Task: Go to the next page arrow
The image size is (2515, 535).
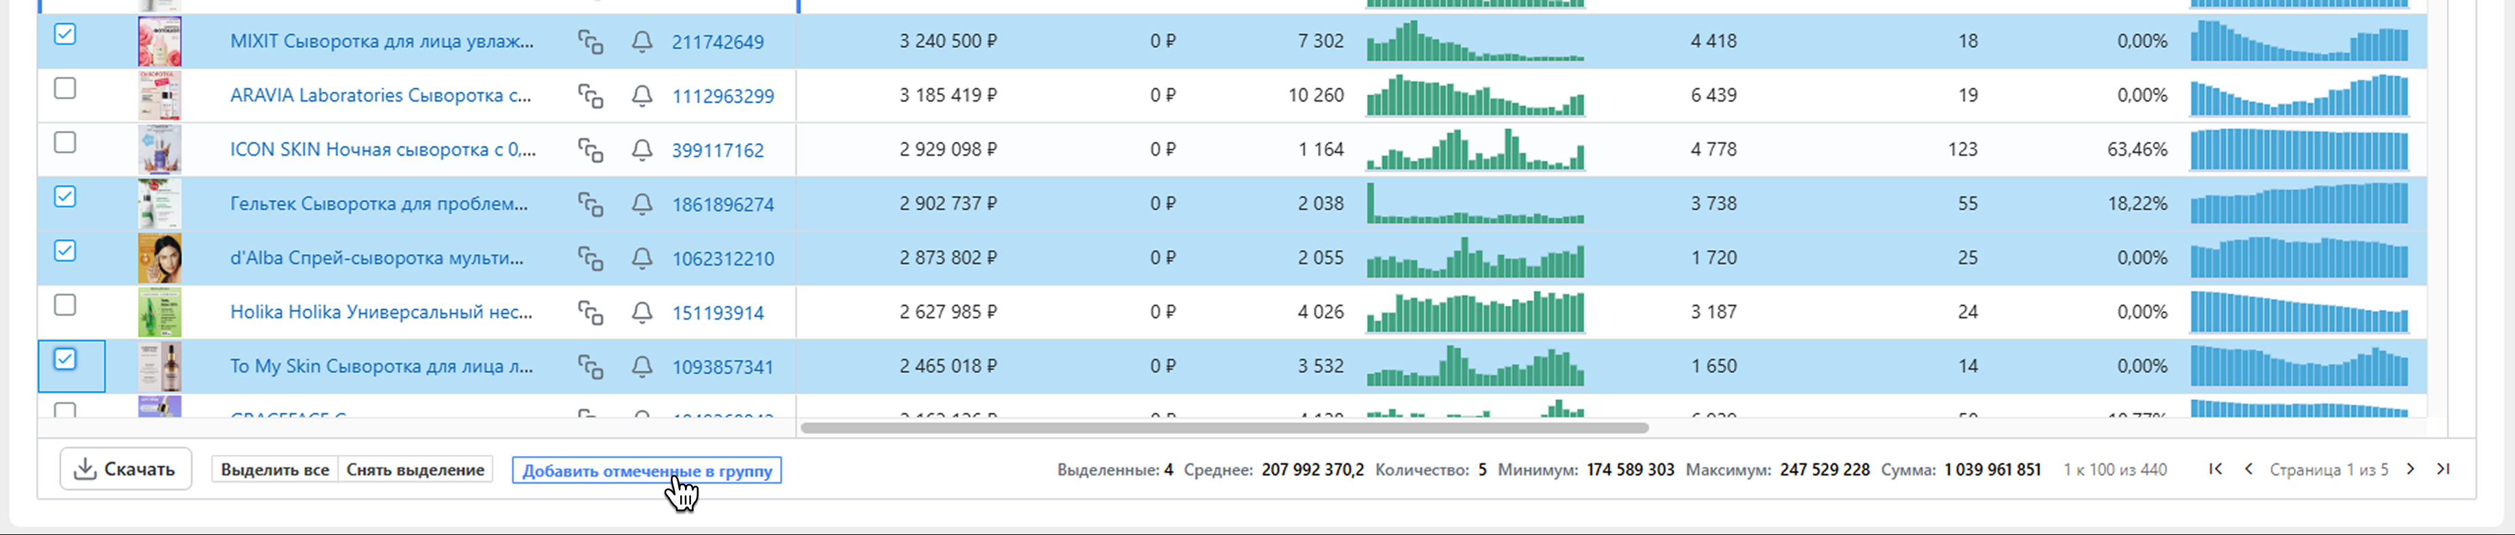Action: click(x=2409, y=469)
